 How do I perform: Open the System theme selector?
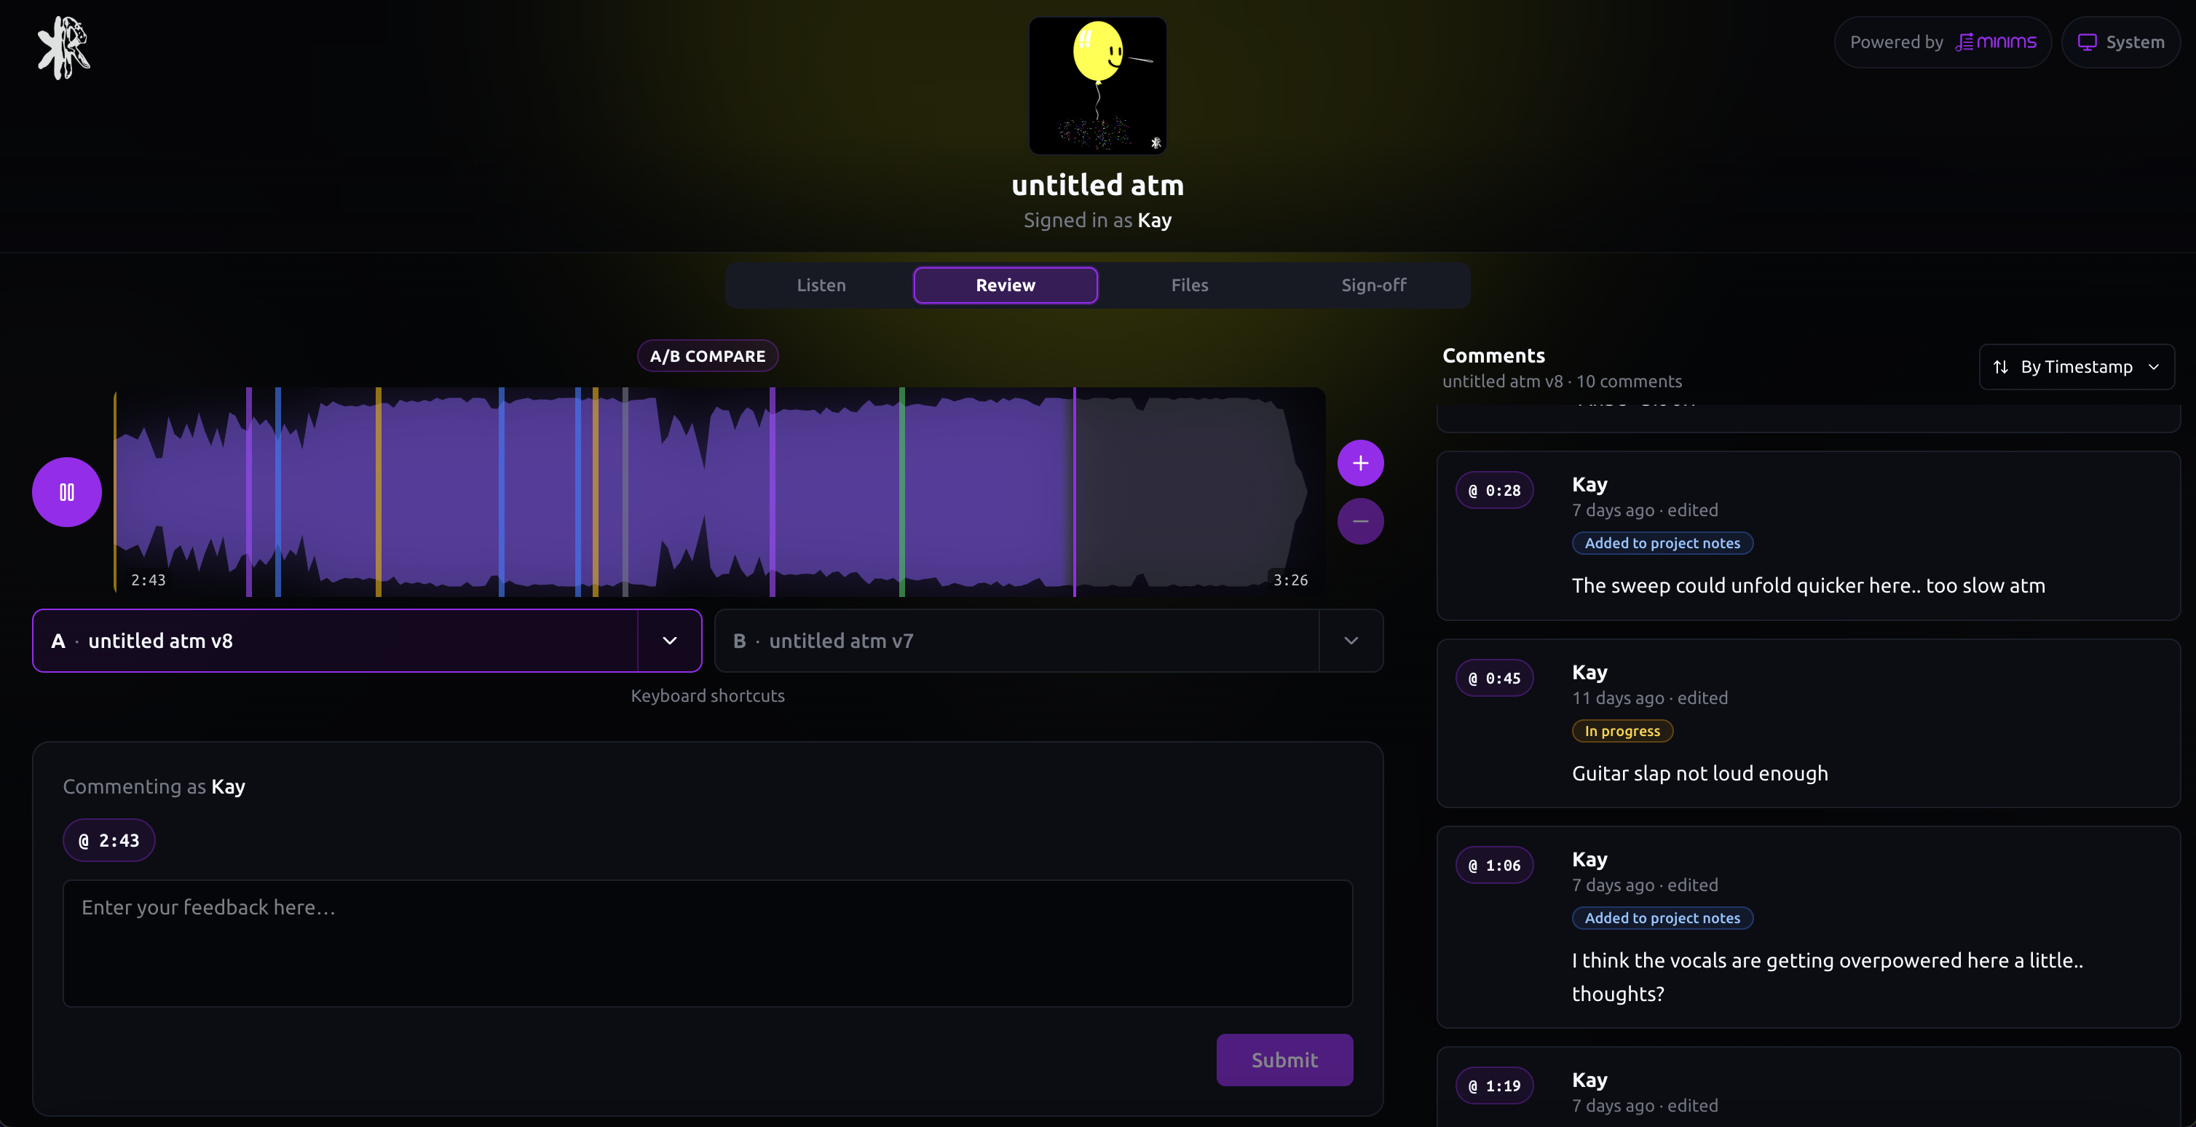2121,41
